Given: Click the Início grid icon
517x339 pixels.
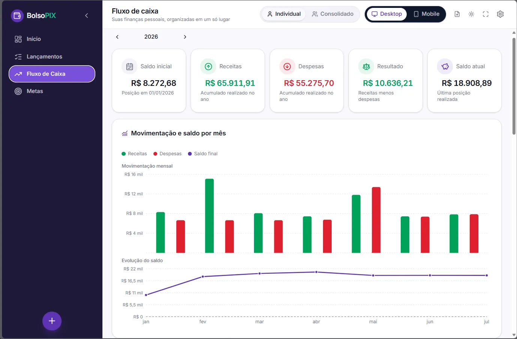Looking at the screenshot, I should click(x=18, y=39).
